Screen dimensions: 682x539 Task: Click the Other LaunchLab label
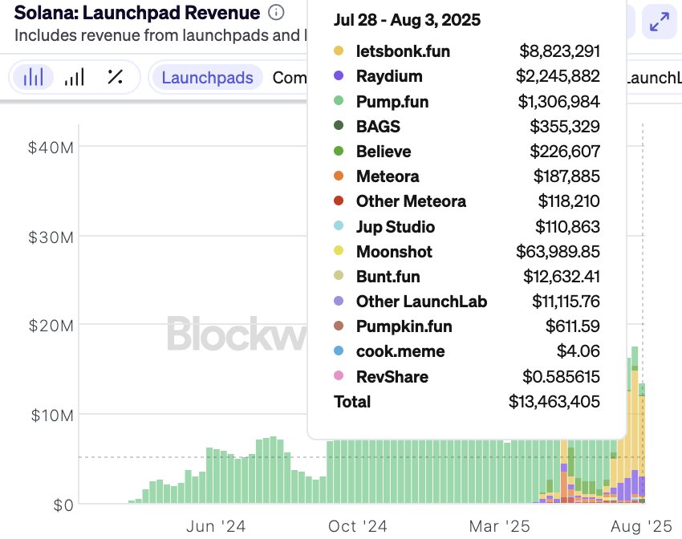421,302
